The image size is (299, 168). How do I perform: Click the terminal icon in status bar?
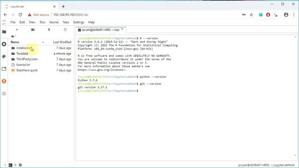[x=10, y=165]
